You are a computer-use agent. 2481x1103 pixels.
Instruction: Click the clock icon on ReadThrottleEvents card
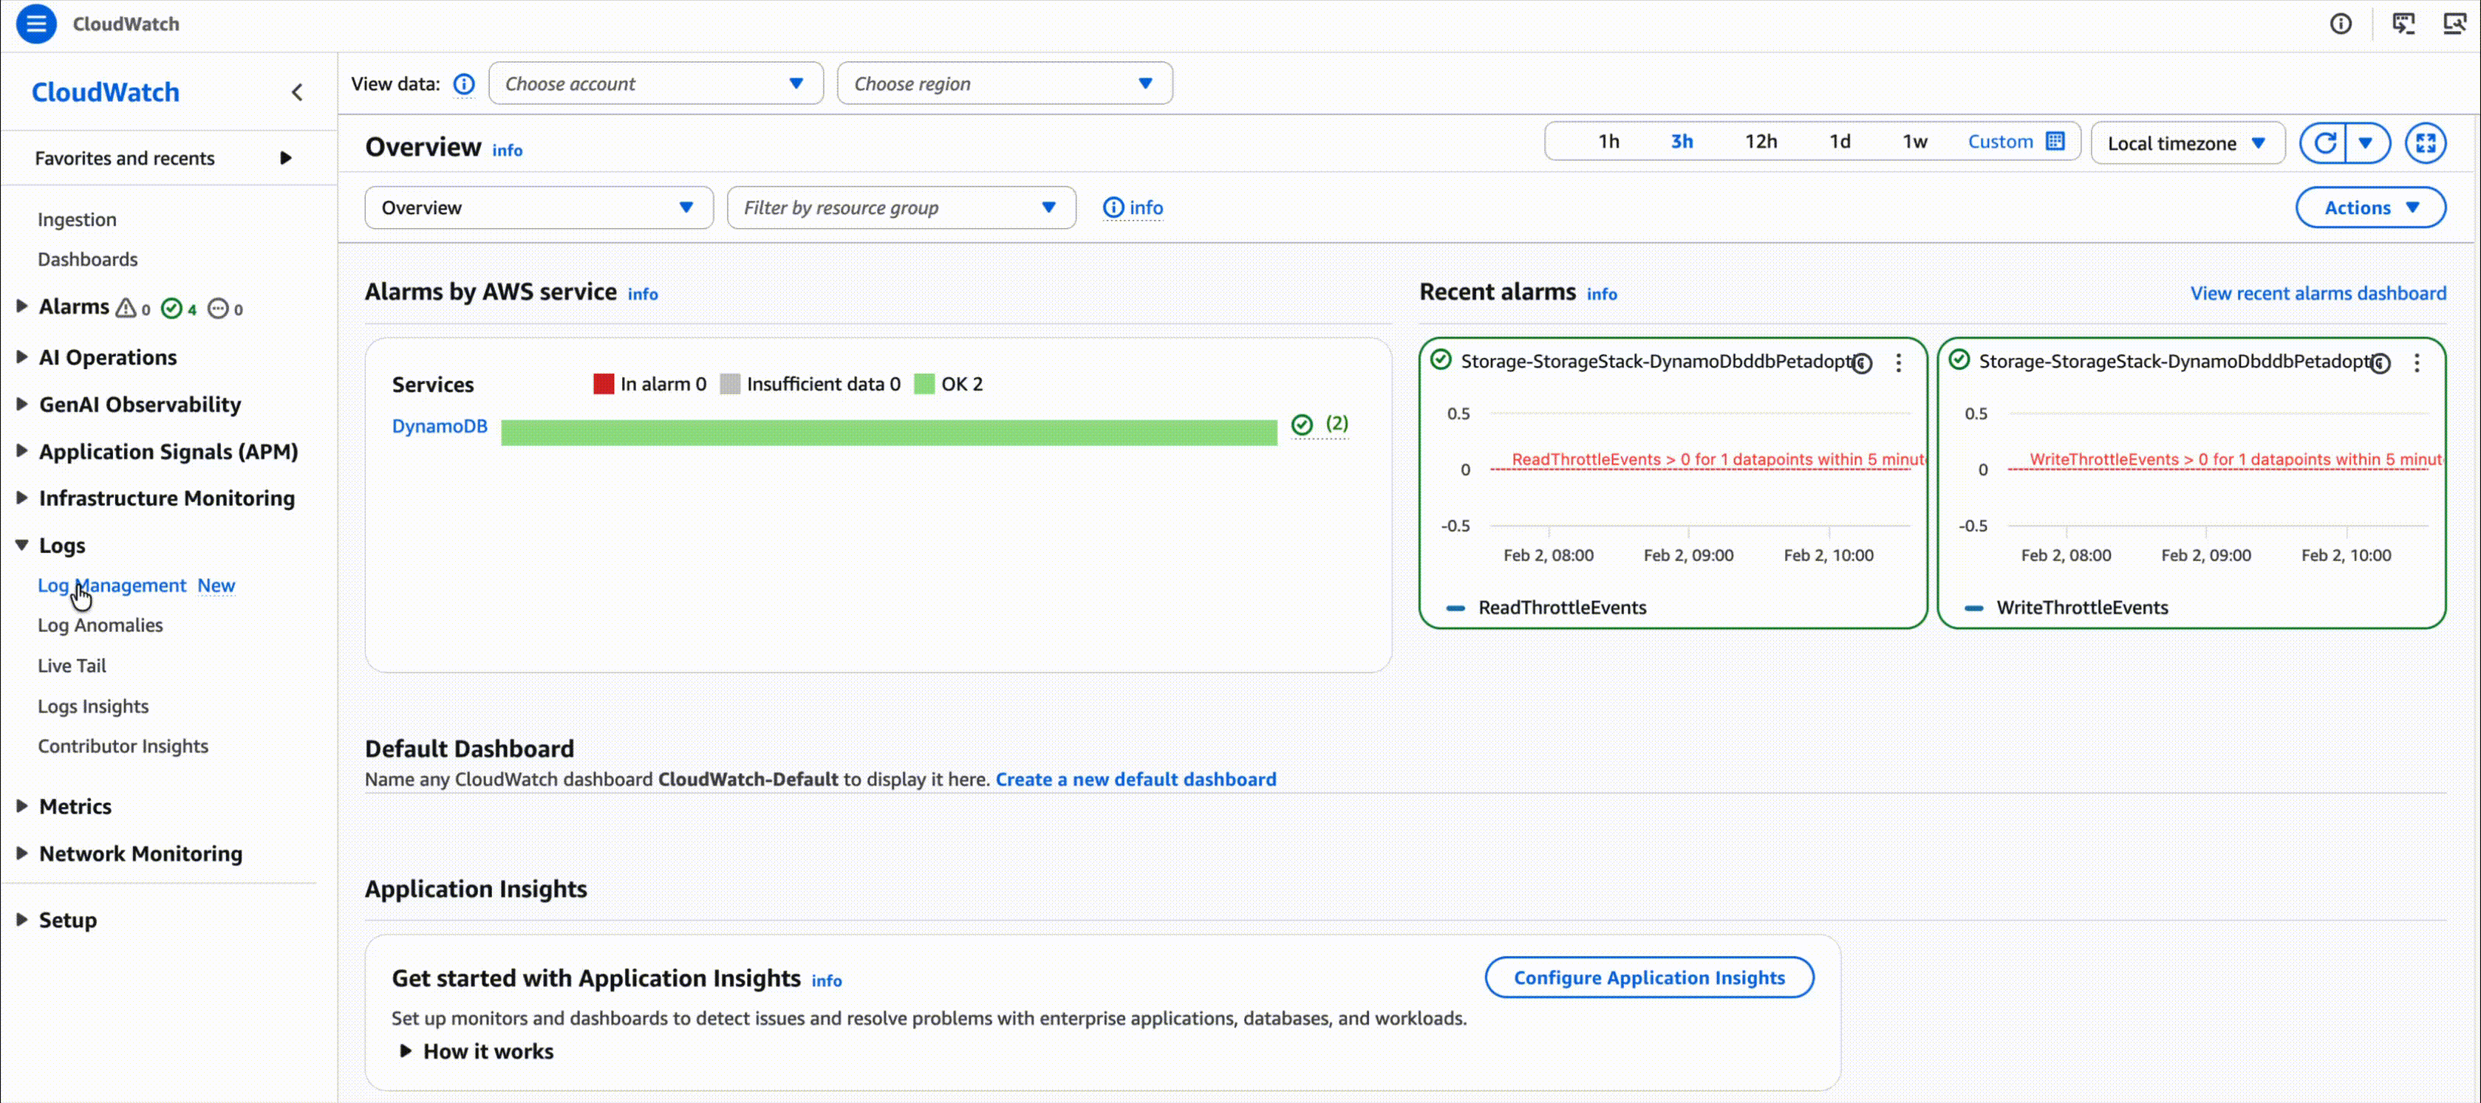point(1863,362)
